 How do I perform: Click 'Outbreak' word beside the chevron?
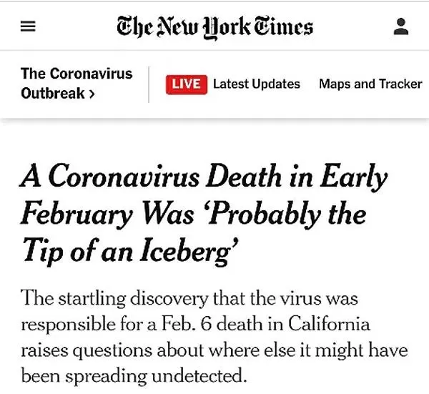pyautogui.click(x=53, y=94)
